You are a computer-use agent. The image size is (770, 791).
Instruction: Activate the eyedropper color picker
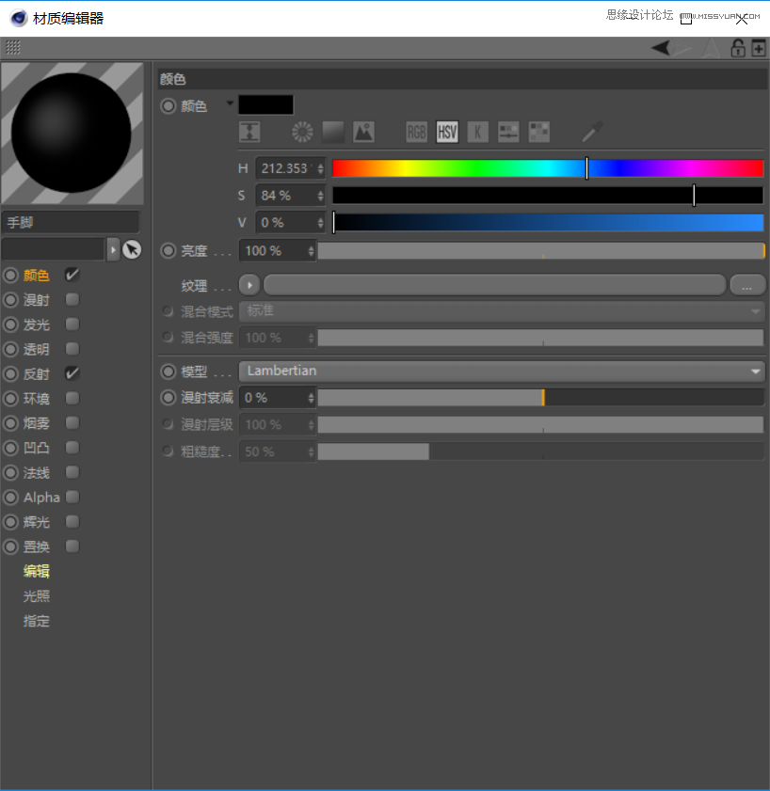click(x=590, y=132)
